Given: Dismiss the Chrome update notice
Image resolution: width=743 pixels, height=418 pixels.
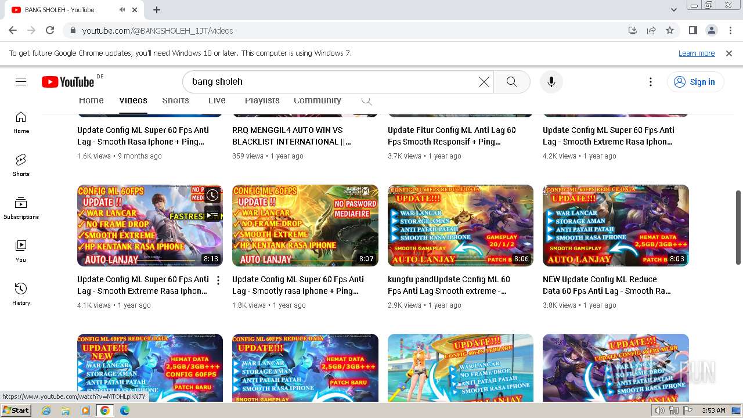Looking at the screenshot, I should click(x=729, y=53).
